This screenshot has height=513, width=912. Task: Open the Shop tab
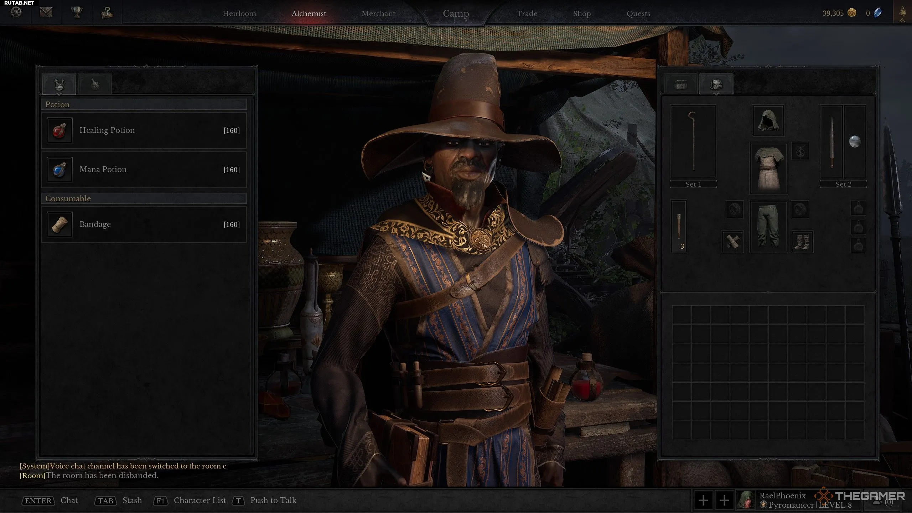coord(582,14)
